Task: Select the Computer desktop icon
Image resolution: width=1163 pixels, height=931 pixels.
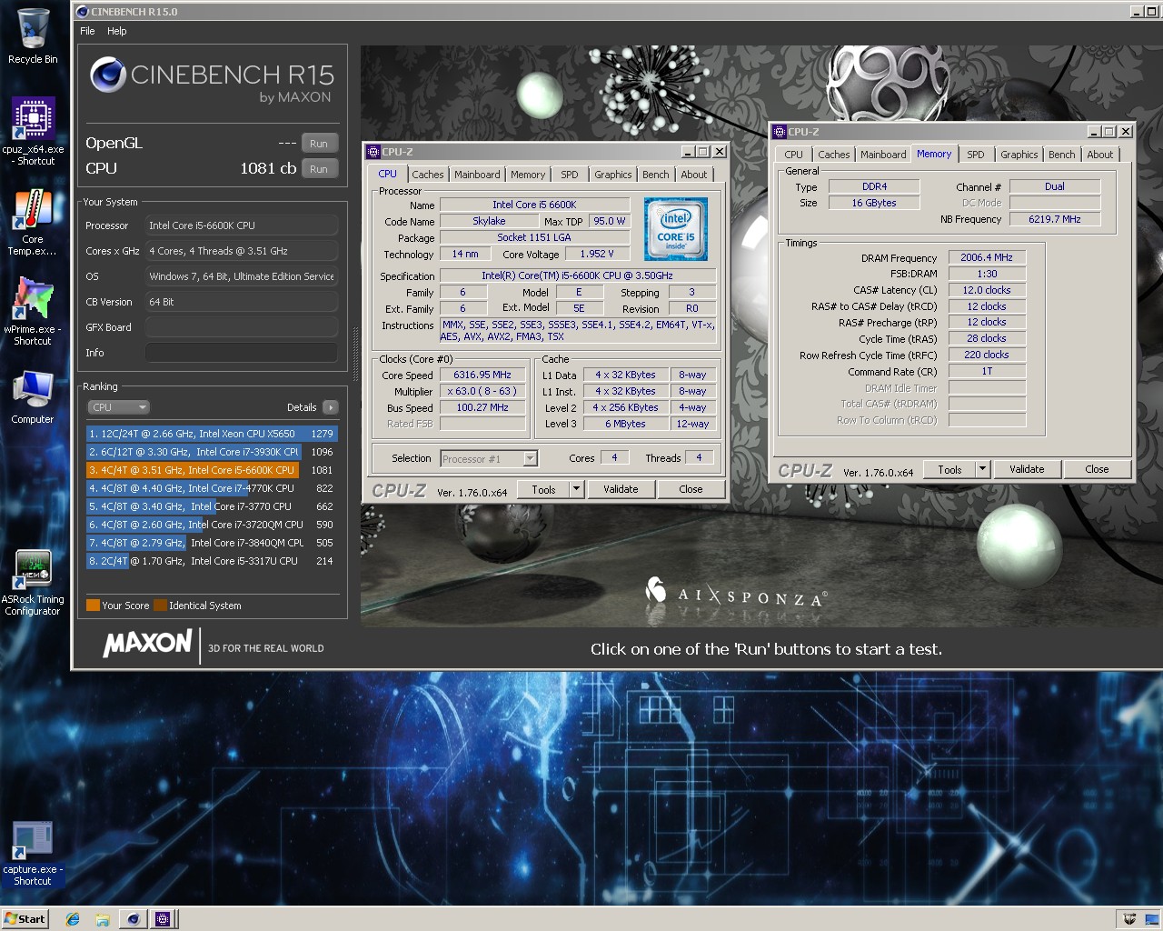Action: (x=33, y=389)
